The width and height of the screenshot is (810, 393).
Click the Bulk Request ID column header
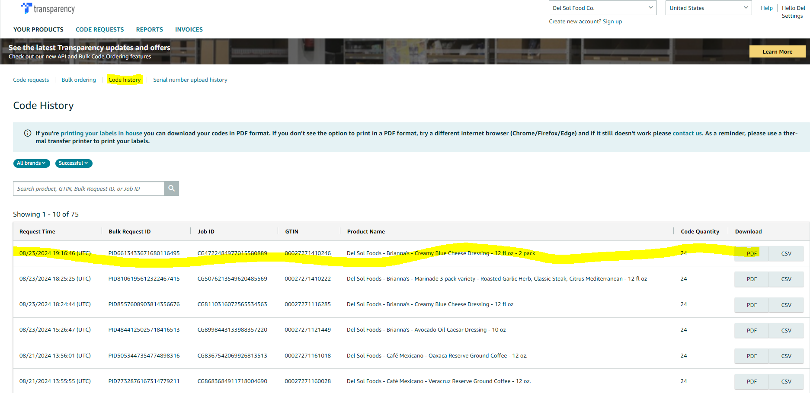point(130,231)
